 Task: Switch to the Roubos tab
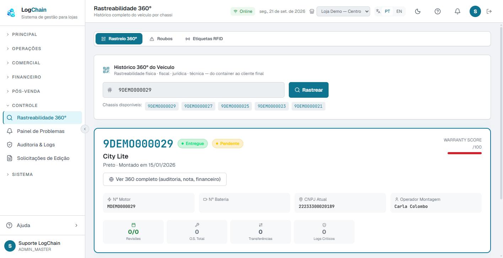[161, 39]
